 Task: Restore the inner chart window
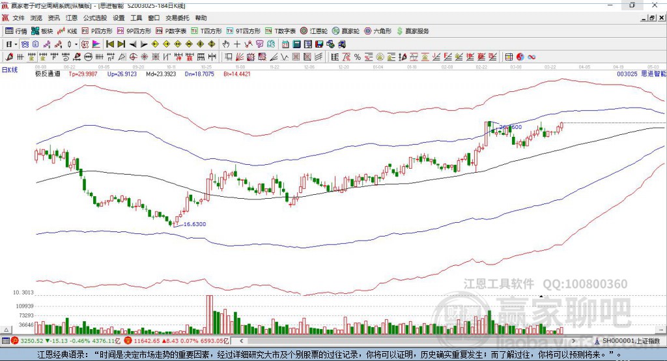pyautogui.click(x=652, y=18)
